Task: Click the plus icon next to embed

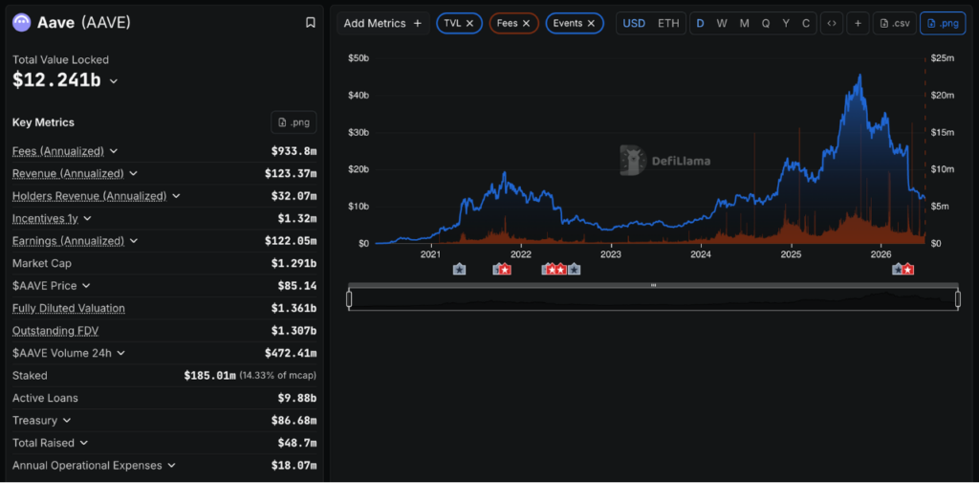Action: click(x=858, y=23)
